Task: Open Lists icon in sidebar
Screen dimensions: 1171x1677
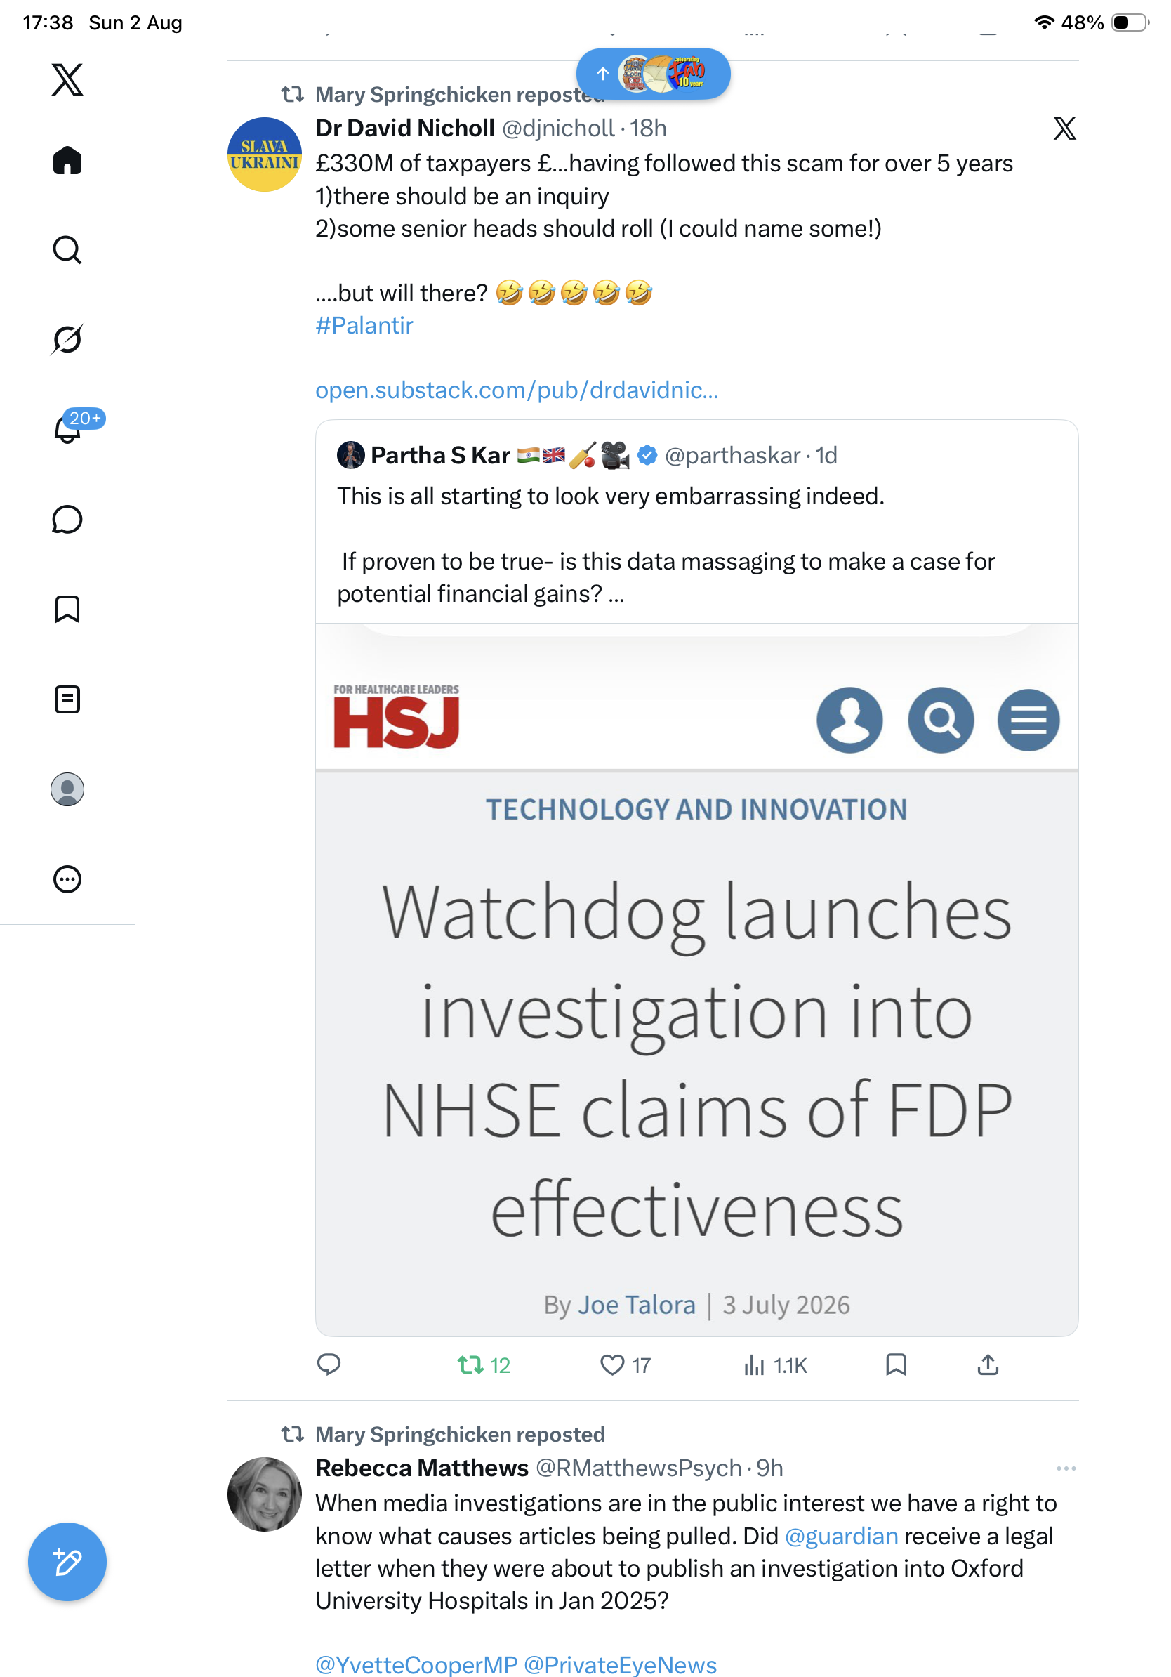Action: (x=67, y=699)
